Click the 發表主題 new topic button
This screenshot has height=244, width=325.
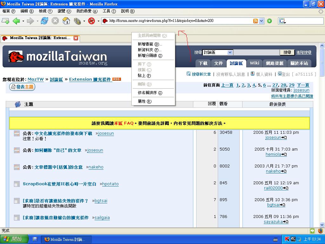(x=22, y=87)
